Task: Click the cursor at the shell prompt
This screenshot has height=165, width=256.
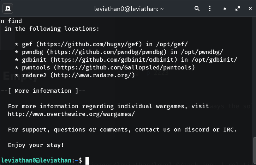Action: click(87, 161)
